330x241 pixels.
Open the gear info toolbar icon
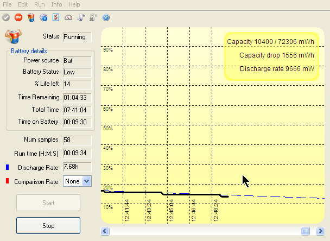(x=43, y=18)
